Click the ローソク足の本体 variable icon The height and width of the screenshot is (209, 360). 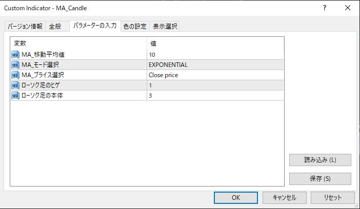[15, 96]
